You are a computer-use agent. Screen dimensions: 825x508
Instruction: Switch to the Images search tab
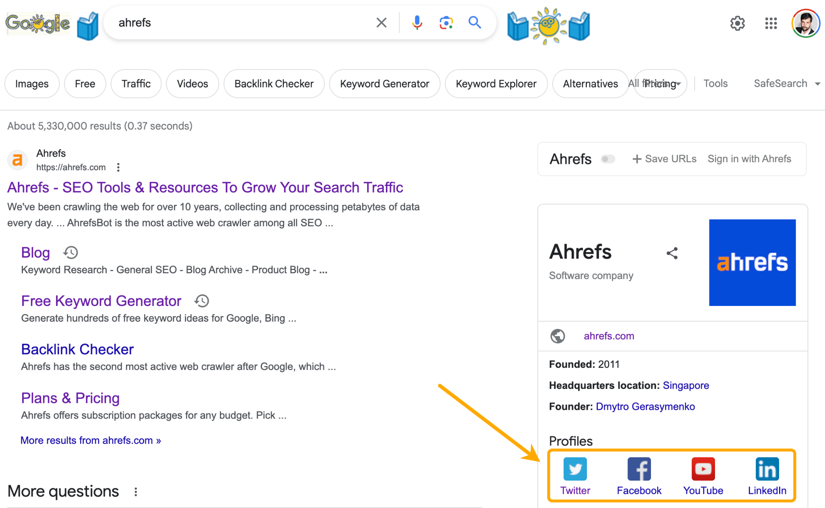(x=32, y=84)
